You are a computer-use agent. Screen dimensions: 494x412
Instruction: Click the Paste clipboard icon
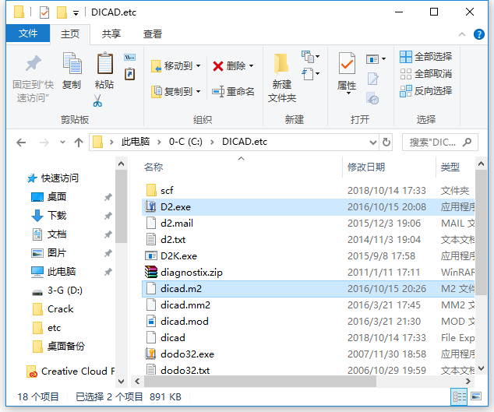click(105, 63)
